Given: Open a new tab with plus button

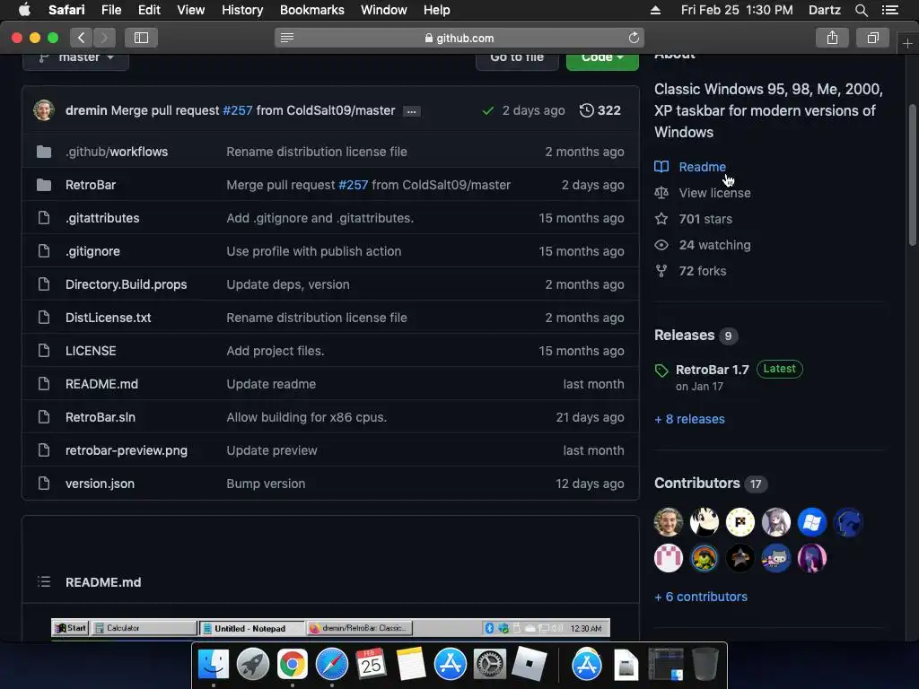Looking at the screenshot, I should tap(907, 43).
